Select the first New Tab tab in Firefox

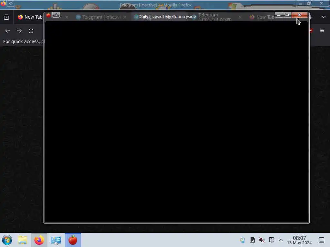[x=30, y=17]
